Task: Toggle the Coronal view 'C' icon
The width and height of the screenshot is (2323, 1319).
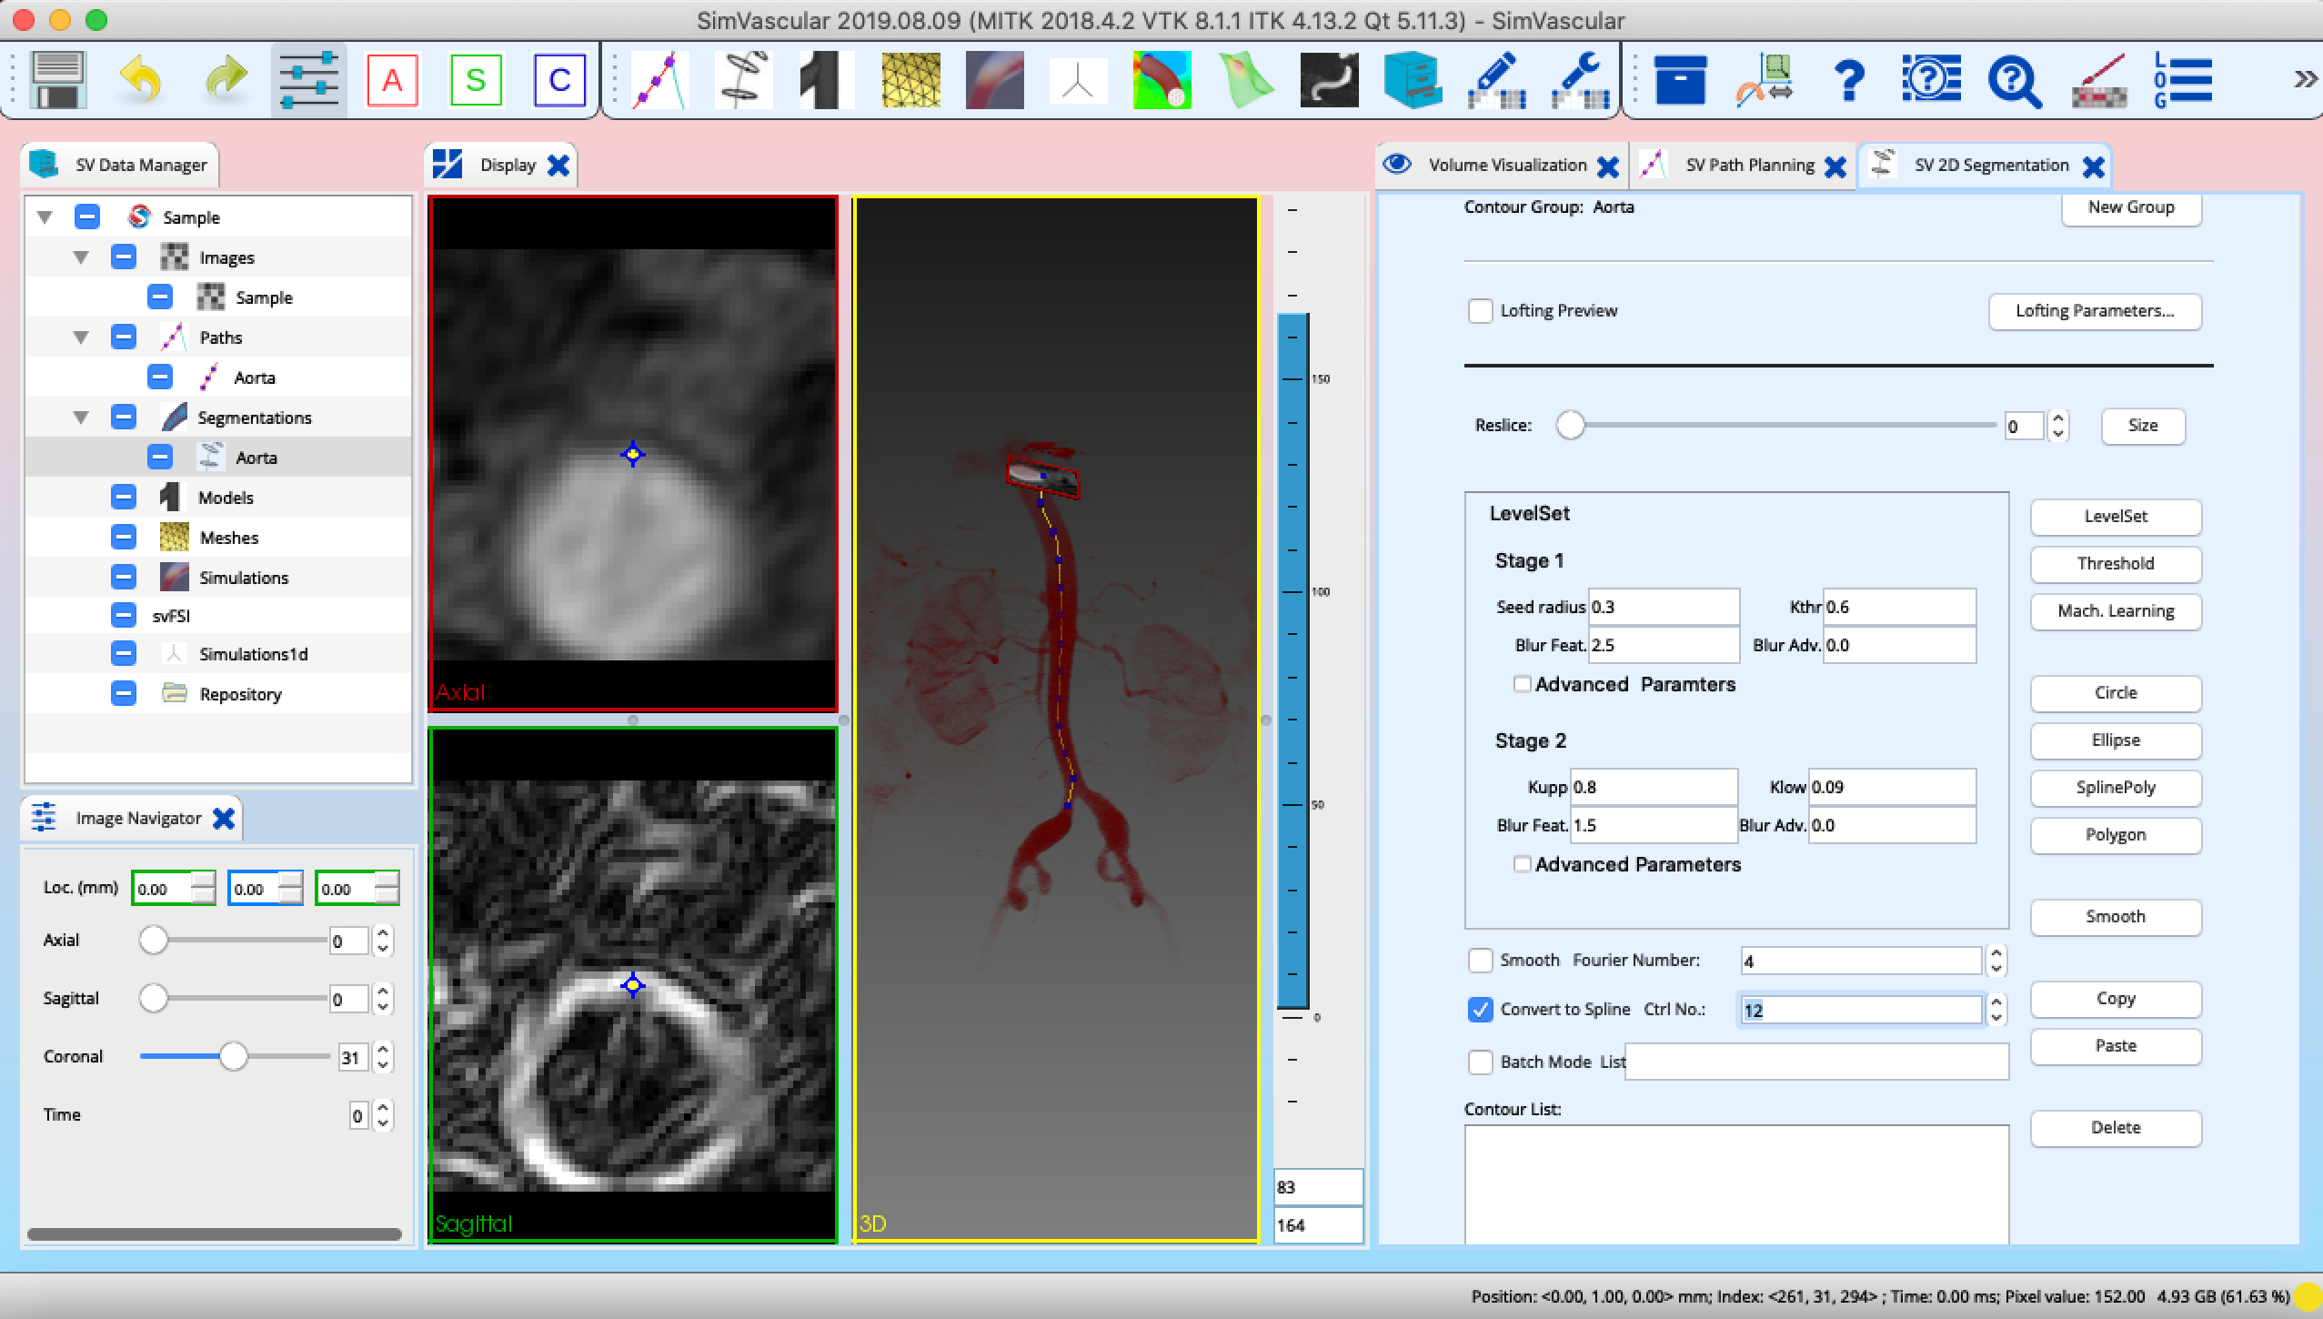Action: (559, 81)
